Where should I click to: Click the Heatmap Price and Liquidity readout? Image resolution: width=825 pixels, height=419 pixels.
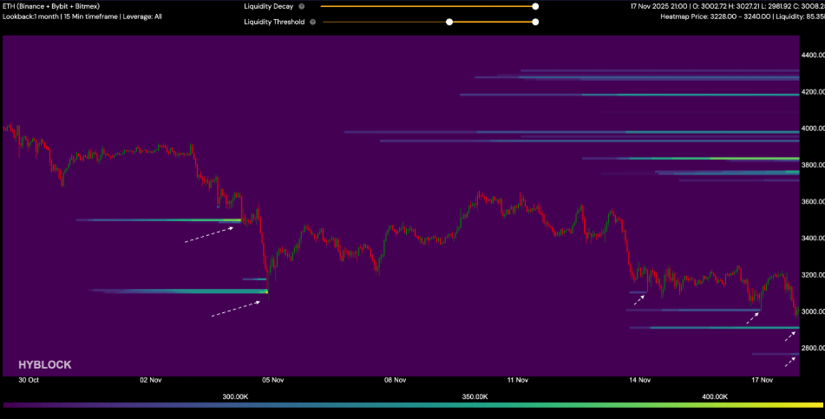742,16
